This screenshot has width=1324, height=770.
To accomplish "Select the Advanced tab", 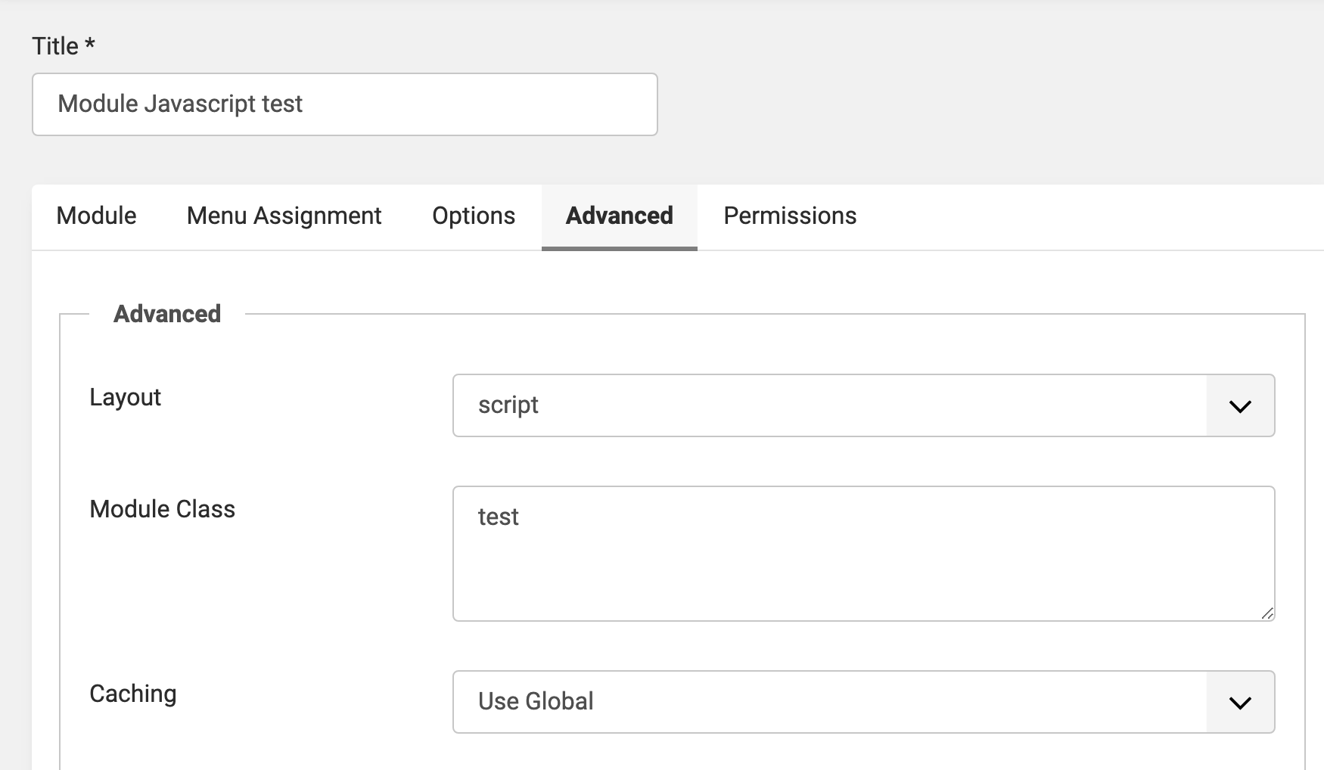I will pos(620,216).
